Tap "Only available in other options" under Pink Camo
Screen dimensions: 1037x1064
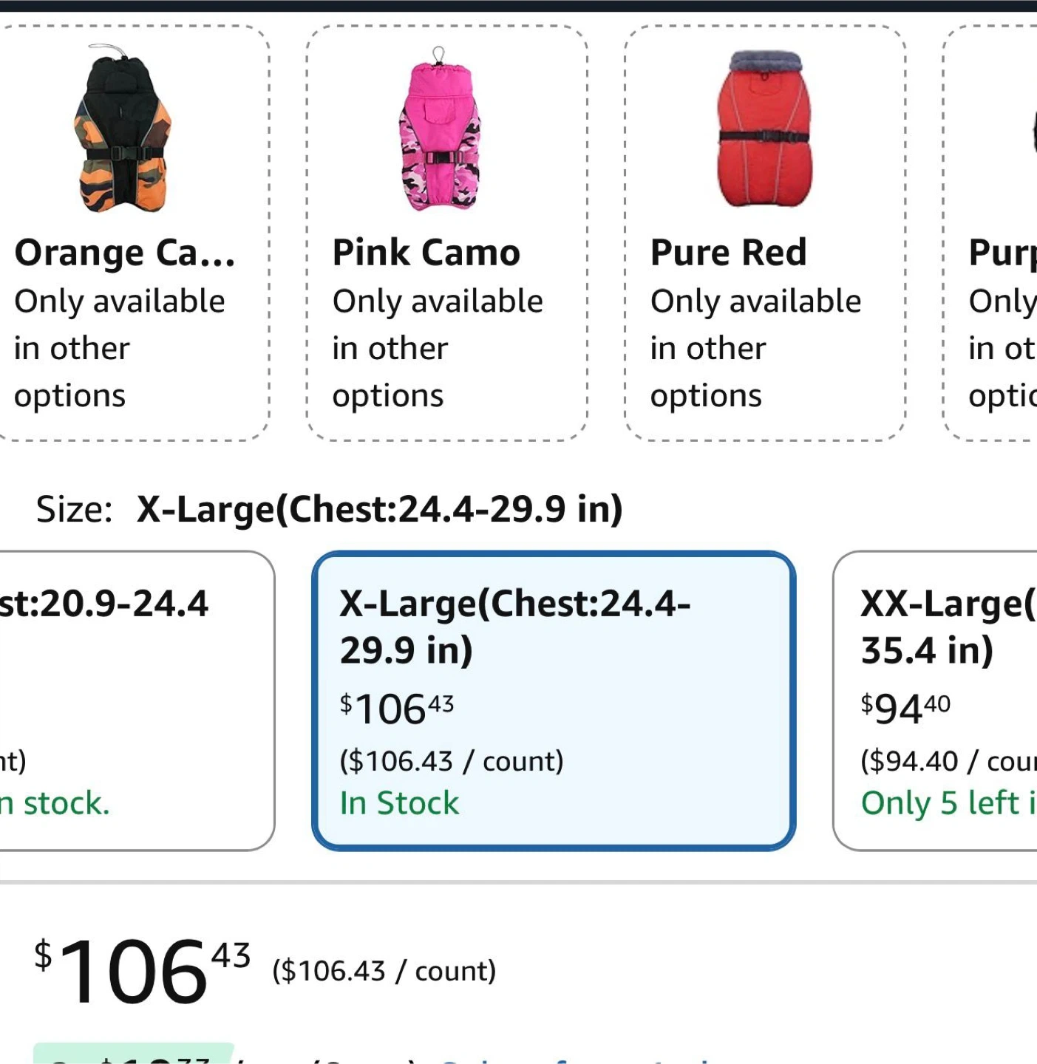(x=438, y=348)
